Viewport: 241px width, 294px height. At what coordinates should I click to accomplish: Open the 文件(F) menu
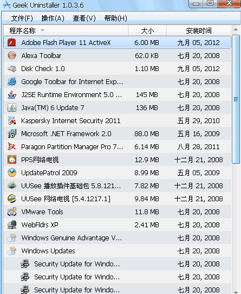pos(22,18)
